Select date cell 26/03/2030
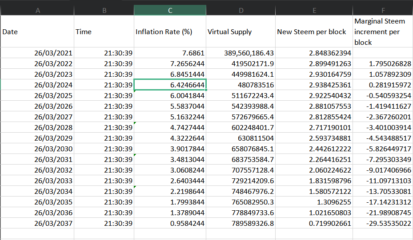Screen dimensions: 413x240 [x=37, y=149]
